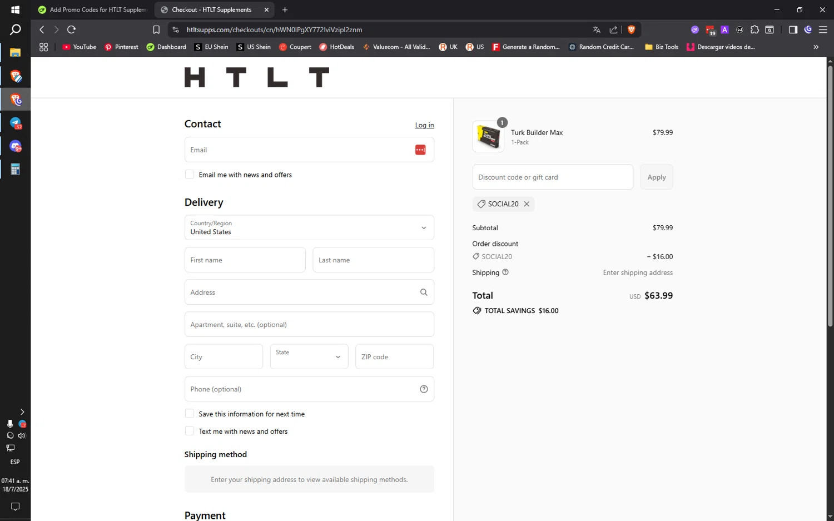This screenshot has width=834, height=521.
Task: Switch to Add Promo Codes for HTLT tab
Action: [92, 9]
